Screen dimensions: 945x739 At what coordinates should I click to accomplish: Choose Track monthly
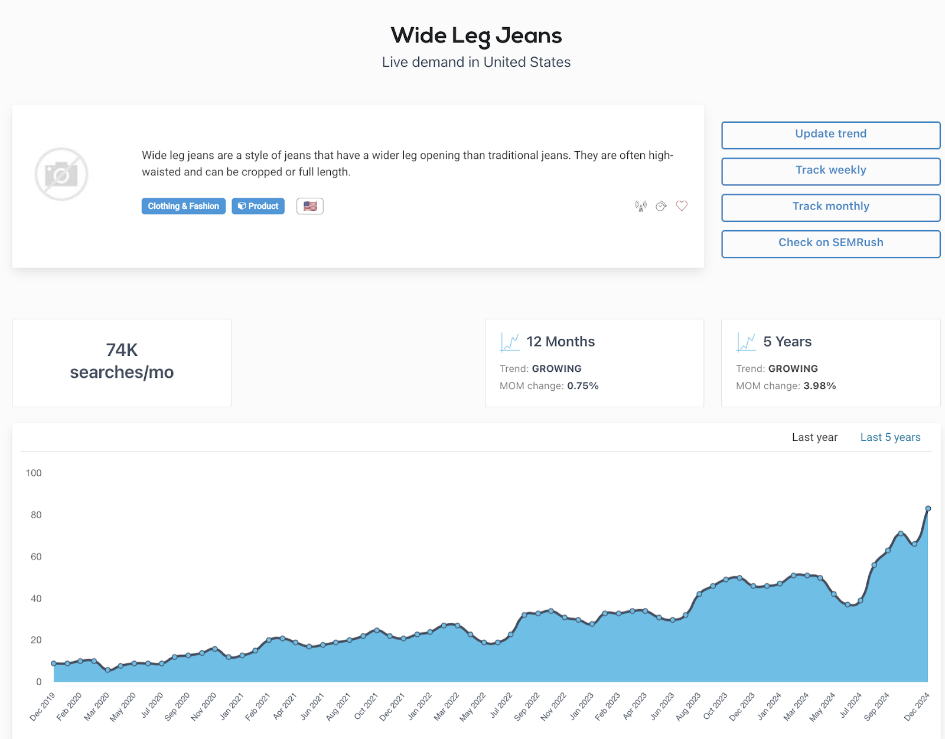[x=830, y=207]
